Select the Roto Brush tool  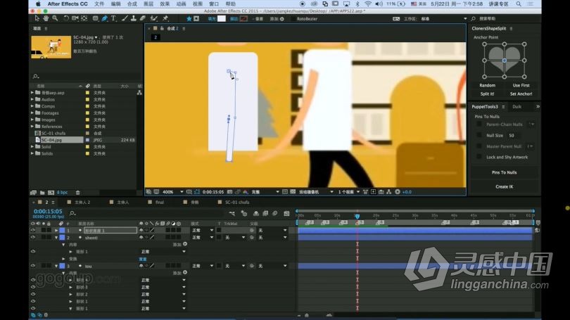154,18
